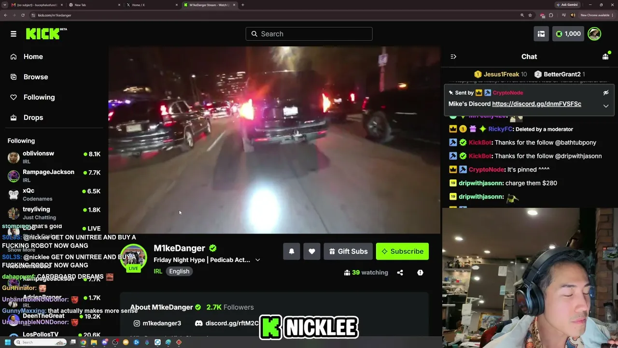Switch to the Home / X browser tab
Screen dimensions: 618x348
(x=152, y=5)
